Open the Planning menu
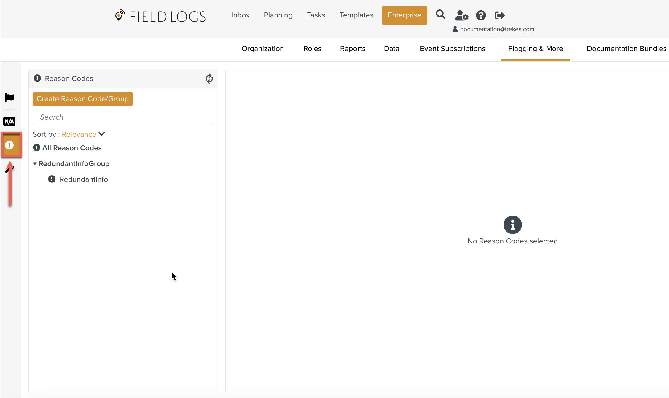Screen dimensions: 669x398 [278, 15]
